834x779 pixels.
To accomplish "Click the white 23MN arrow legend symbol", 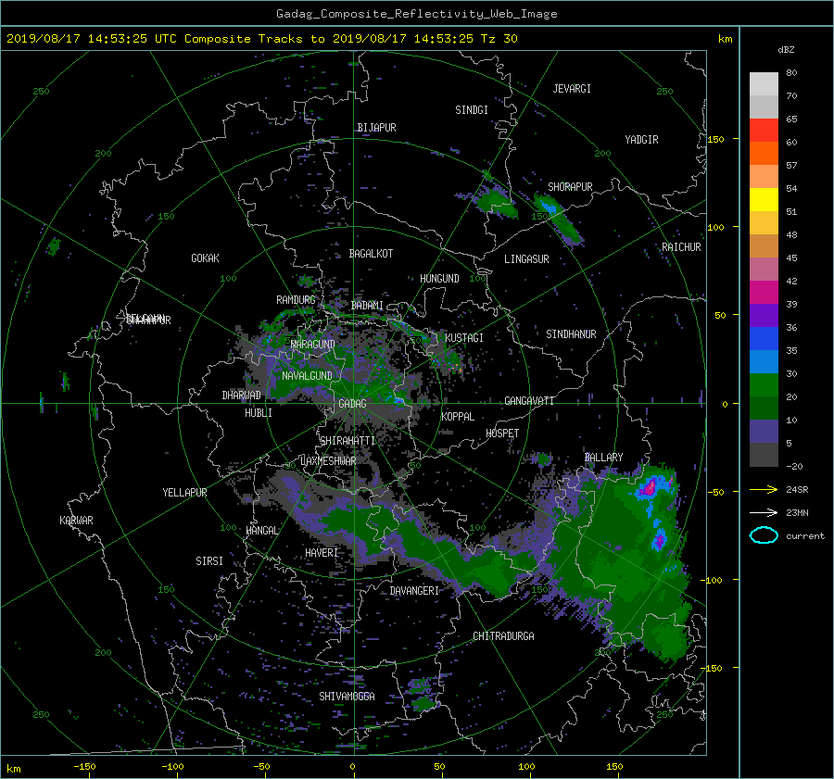I will [764, 512].
